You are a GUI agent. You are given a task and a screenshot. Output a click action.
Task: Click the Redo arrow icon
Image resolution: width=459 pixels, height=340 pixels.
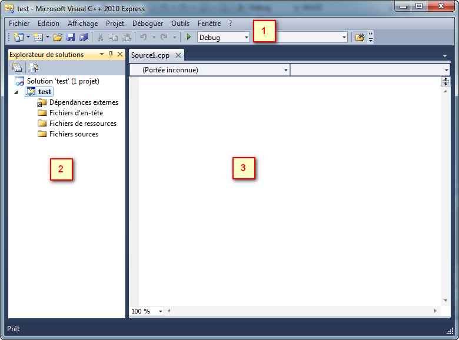164,37
